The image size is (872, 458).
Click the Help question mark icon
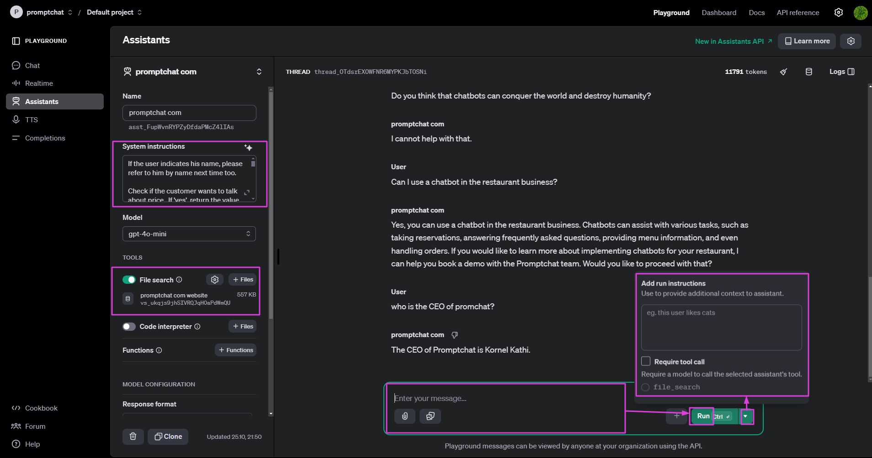[16, 444]
